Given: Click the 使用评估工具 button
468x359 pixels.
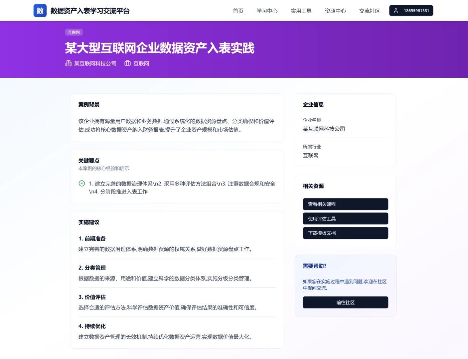Looking at the screenshot, I should point(345,218).
